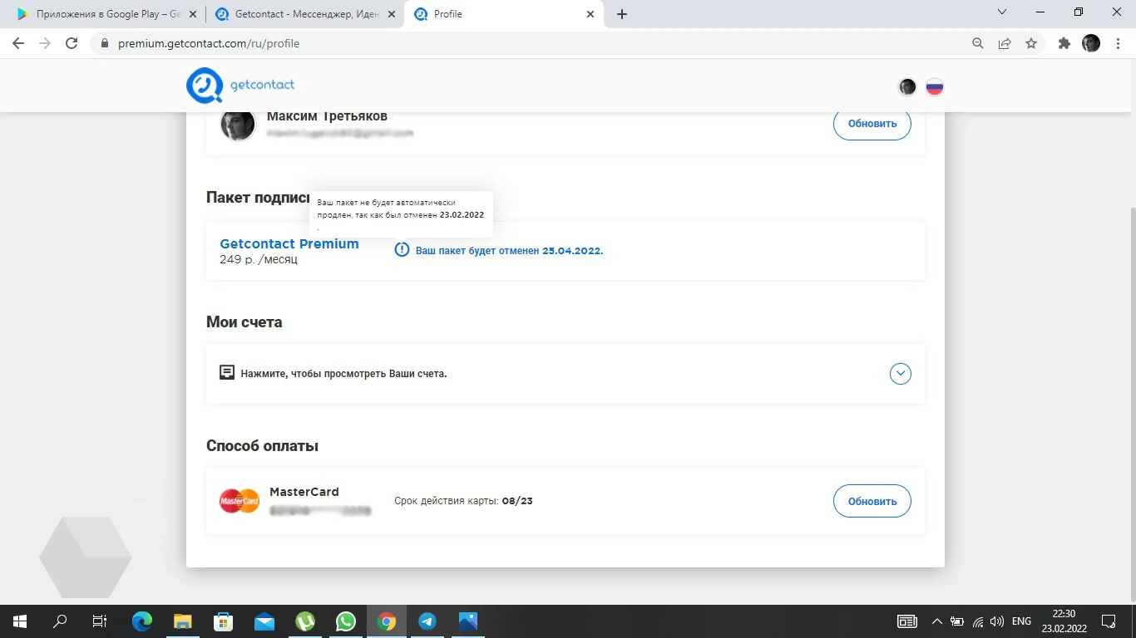Open clock showing 22:30 23.02.2022
This screenshot has width=1136, height=638.
tap(1063, 621)
